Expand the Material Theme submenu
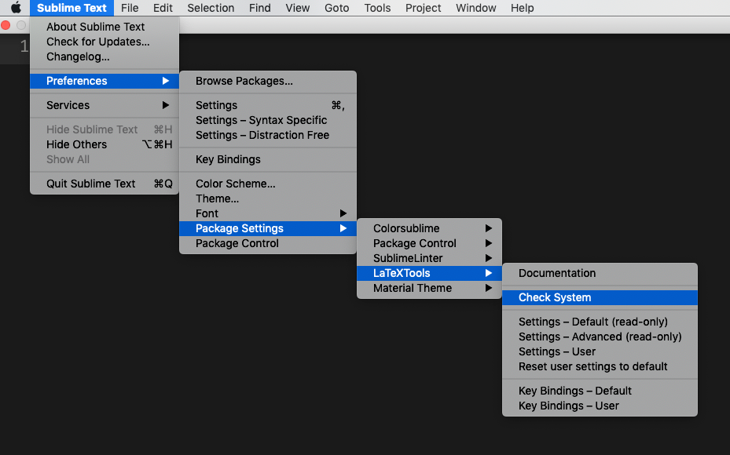The image size is (730, 455). pos(413,288)
